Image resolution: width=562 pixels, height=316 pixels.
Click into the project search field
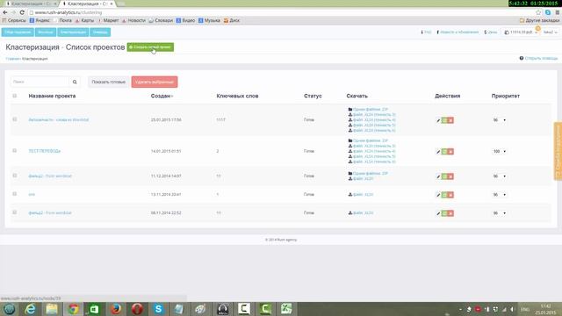pos(40,82)
